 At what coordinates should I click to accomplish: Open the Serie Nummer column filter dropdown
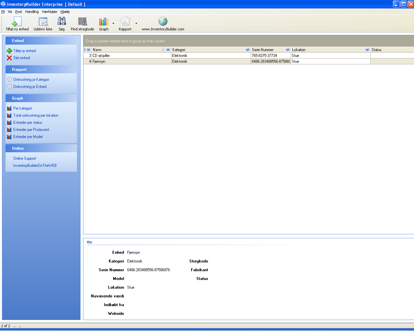coord(288,50)
